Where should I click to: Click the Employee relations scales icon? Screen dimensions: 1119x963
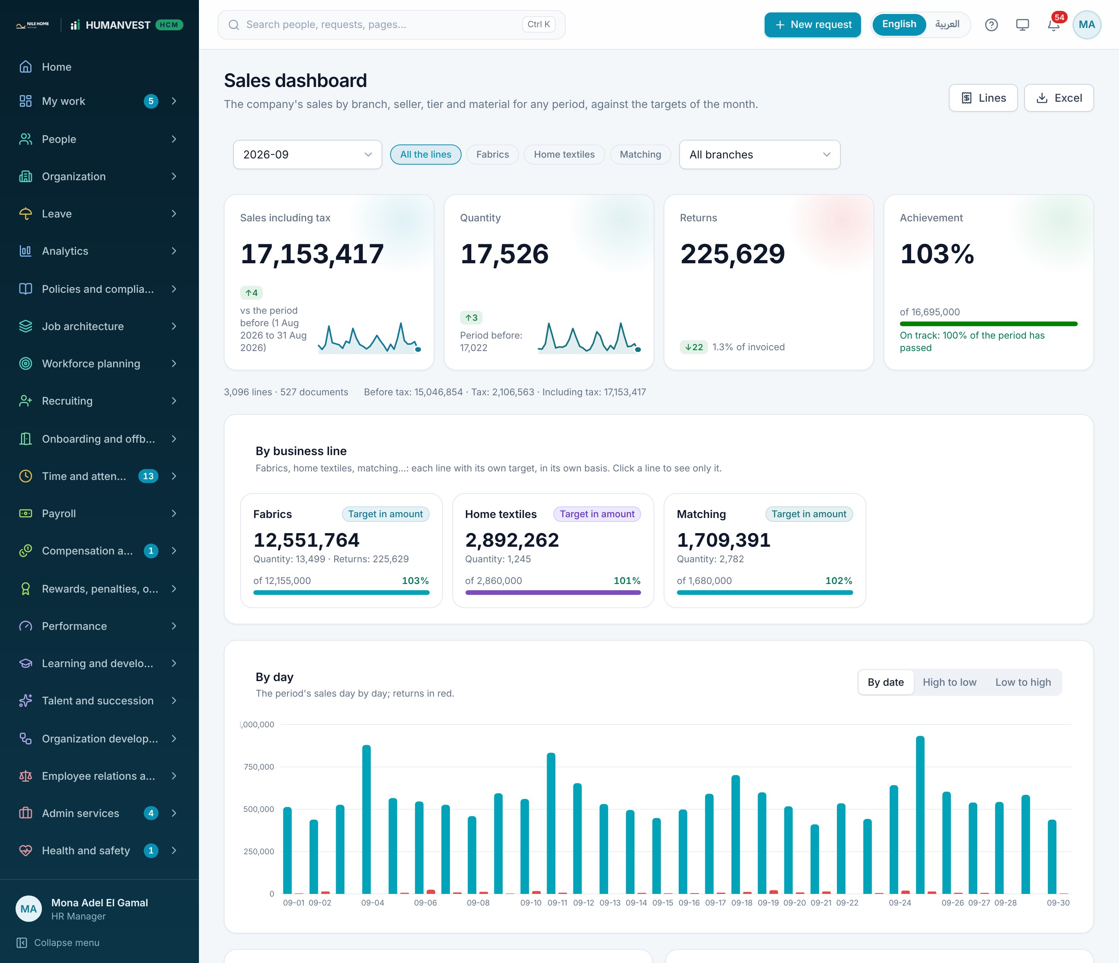click(x=25, y=776)
